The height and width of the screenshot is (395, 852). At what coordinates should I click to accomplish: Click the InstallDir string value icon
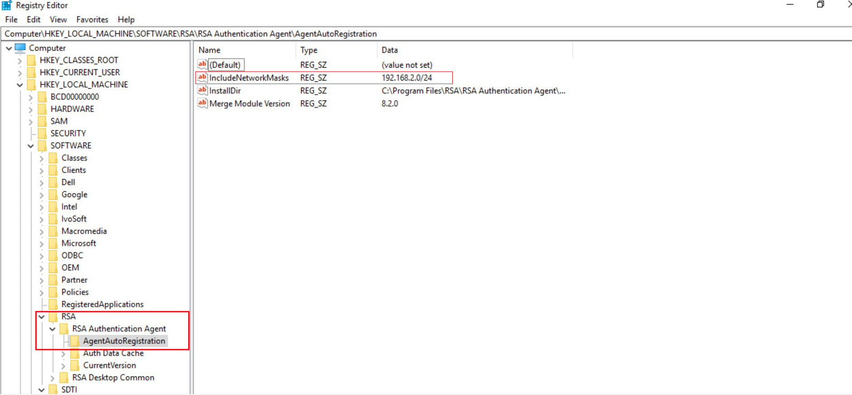click(x=202, y=91)
